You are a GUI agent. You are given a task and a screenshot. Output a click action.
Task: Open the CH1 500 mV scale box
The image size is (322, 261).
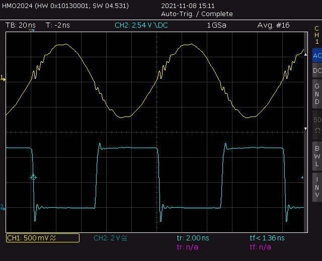43,238
